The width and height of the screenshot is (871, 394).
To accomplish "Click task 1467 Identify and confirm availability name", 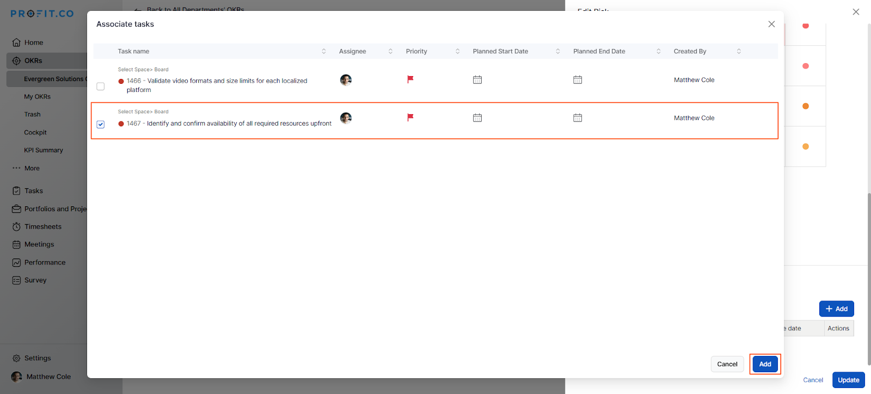I will tap(229, 124).
